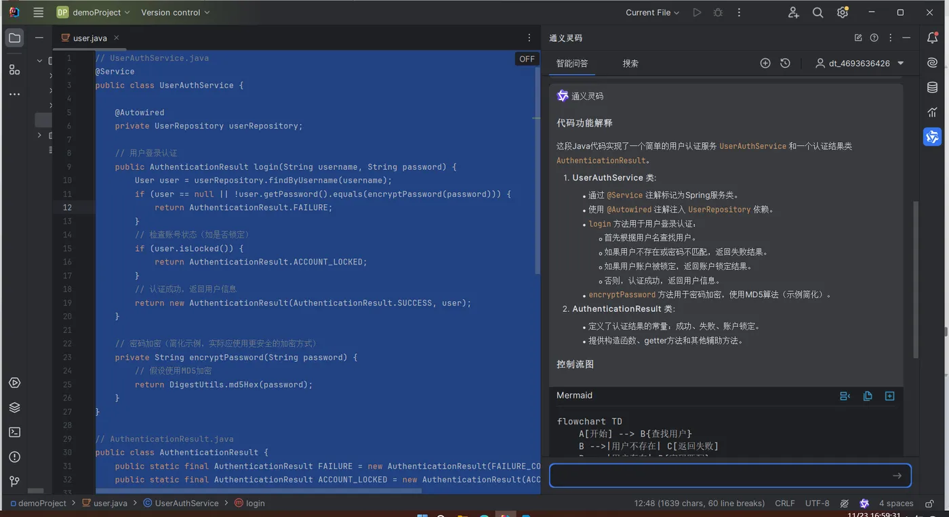Select the 搜索 tab
This screenshot has width=949, height=517.
tap(630, 63)
